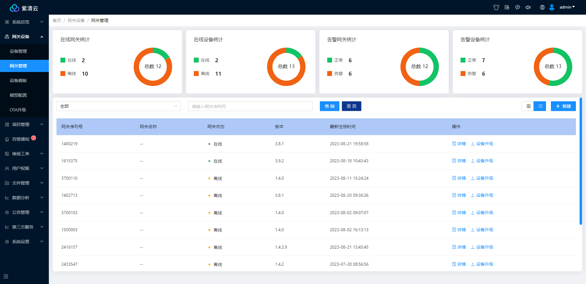Open 详情 for gateway 1615375
Image resolution: width=586 pixels, height=284 pixels.
pyautogui.click(x=459, y=161)
